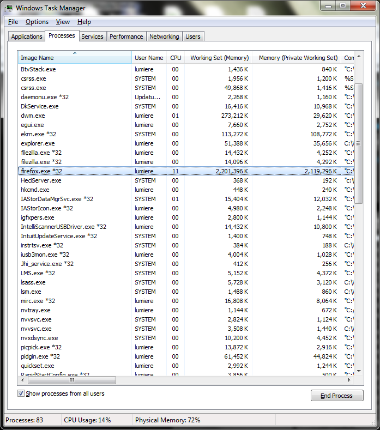The image size is (380, 430).
Task: Click the horizontal scrollbar left arrow
Action: [x=22, y=380]
